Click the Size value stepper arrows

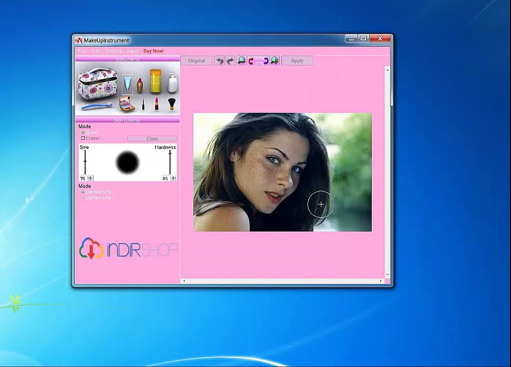tap(91, 178)
